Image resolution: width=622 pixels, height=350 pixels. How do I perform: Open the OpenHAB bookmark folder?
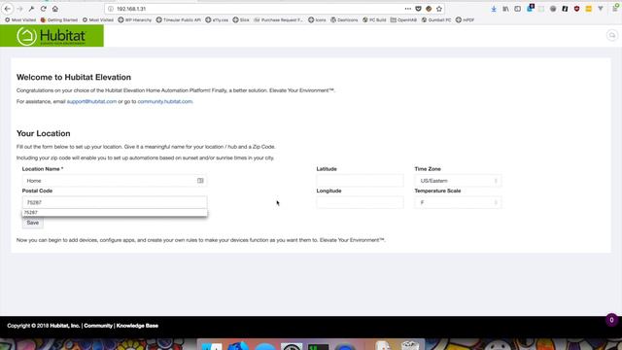[404, 19]
